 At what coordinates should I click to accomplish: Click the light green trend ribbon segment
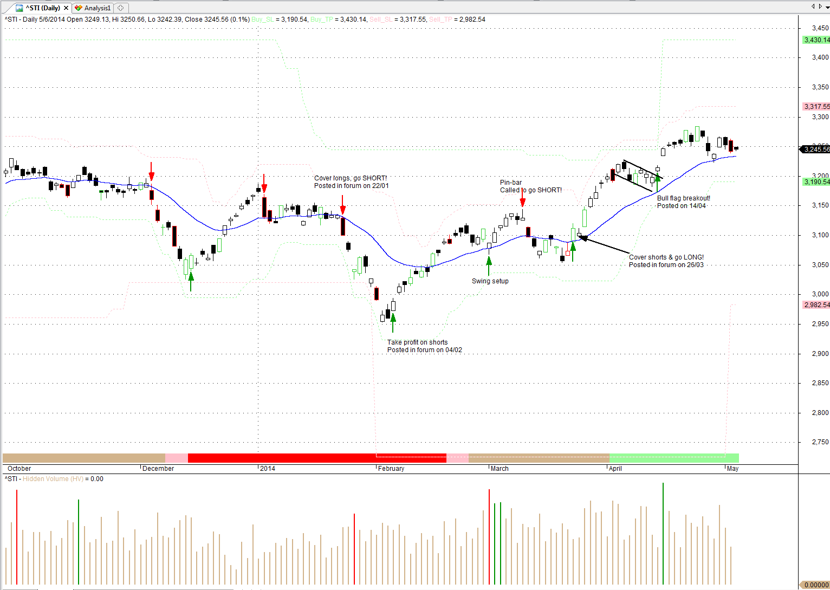point(673,458)
